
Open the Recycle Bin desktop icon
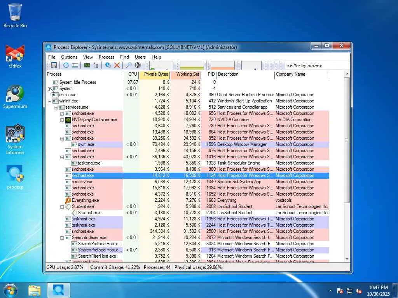pyautogui.click(x=15, y=16)
